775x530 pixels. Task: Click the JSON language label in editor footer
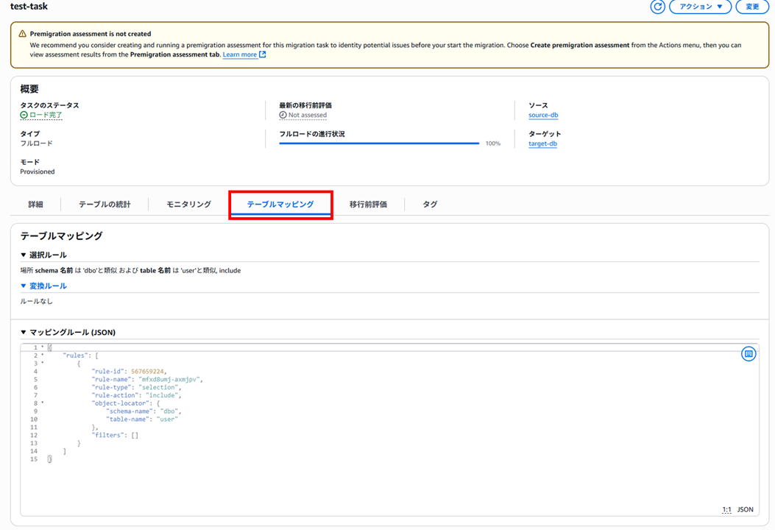point(746,509)
